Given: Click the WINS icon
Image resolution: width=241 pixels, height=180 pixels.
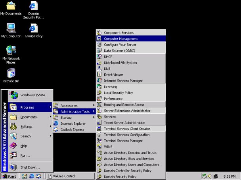Looking at the screenshot, I should point(99,146).
